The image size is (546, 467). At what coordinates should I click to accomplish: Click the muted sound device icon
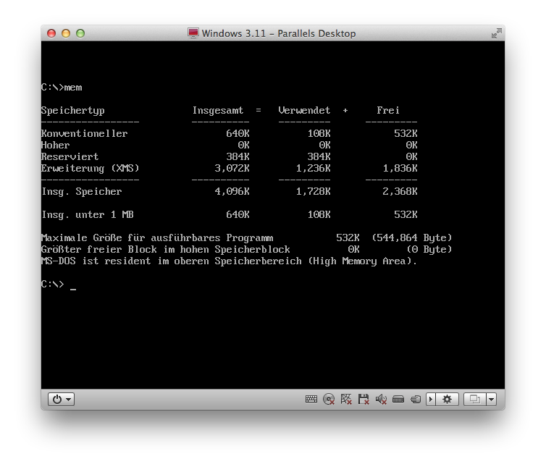[381, 399]
